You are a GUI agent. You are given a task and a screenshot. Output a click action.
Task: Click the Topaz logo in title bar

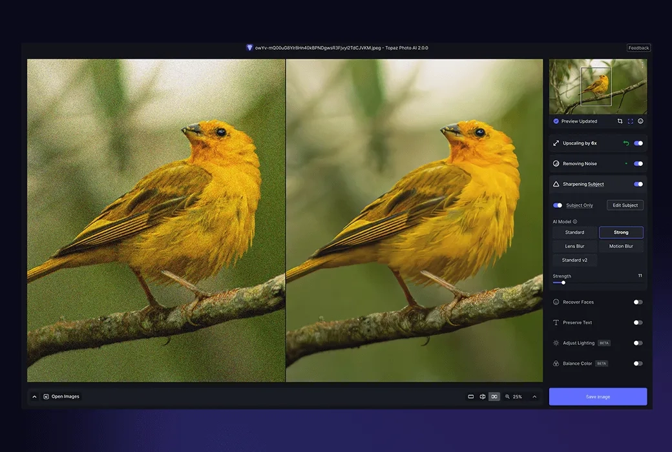coord(249,48)
